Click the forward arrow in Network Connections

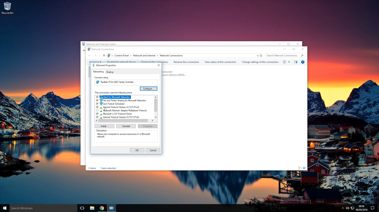[95, 56]
